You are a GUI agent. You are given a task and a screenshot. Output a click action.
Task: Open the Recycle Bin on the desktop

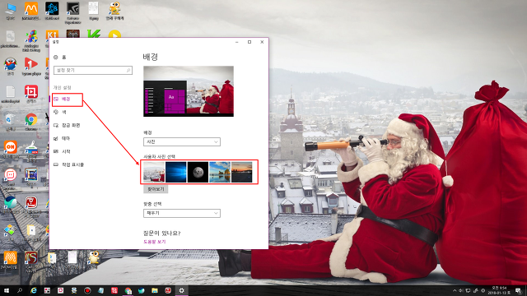click(x=11, y=122)
